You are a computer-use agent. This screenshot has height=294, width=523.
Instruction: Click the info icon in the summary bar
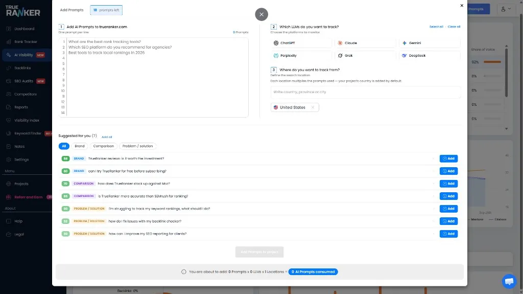point(183,272)
